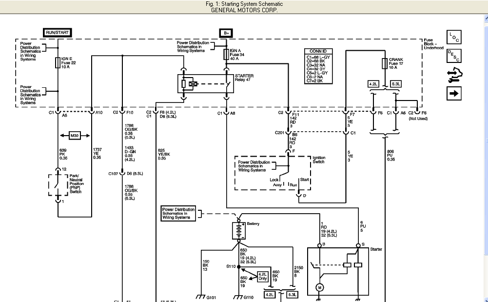Click the Fuse Block – Underhood label
This screenshot has height=302, width=488.
point(433,44)
